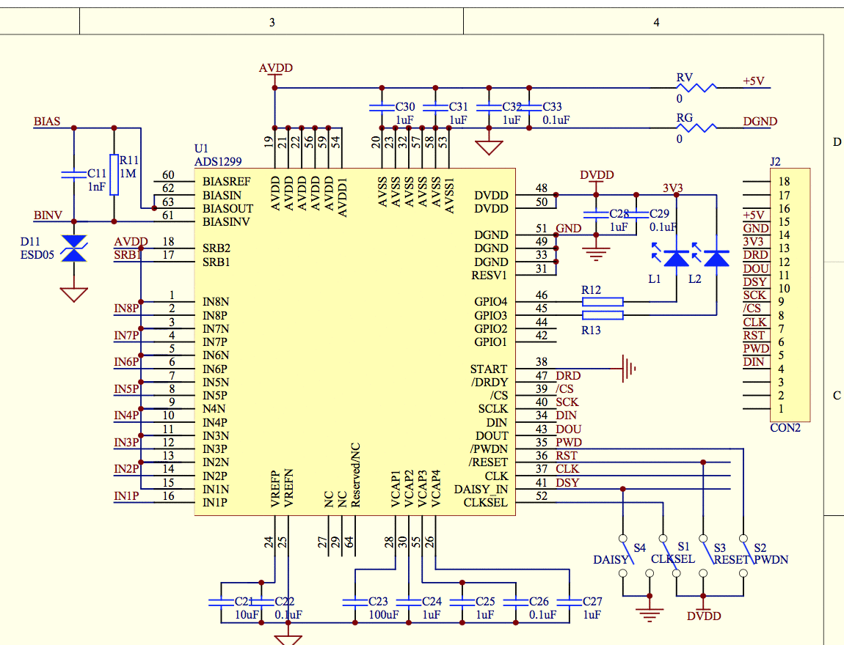Click the DAISY_IN pin name
The width and height of the screenshot is (844, 645).
point(481,489)
